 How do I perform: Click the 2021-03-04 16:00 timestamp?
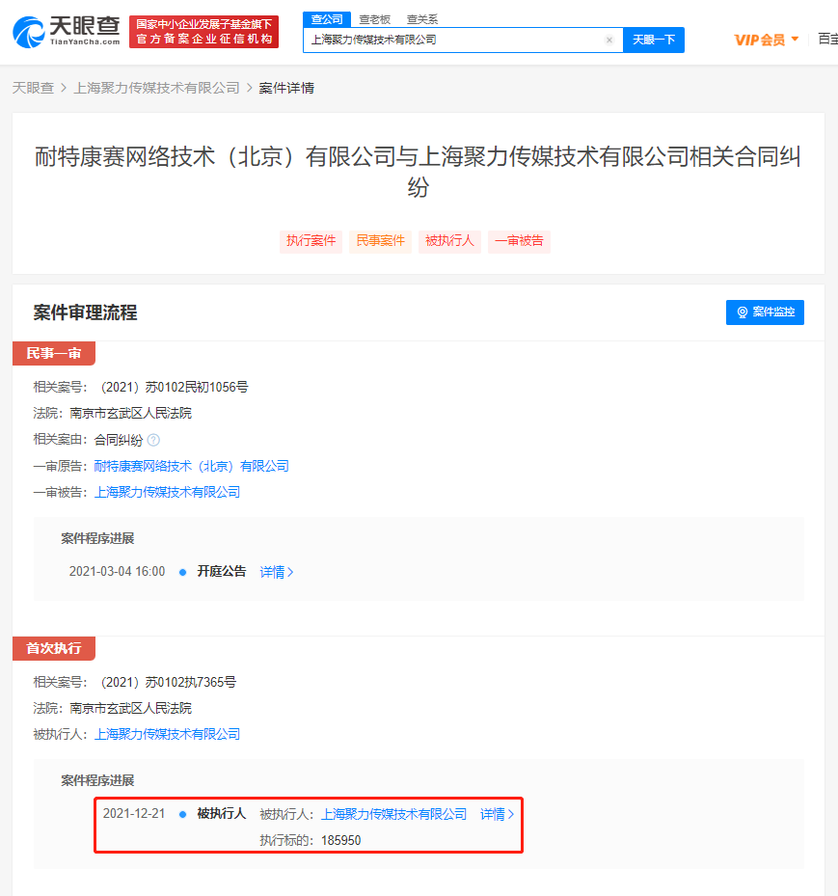click(x=117, y=571)
